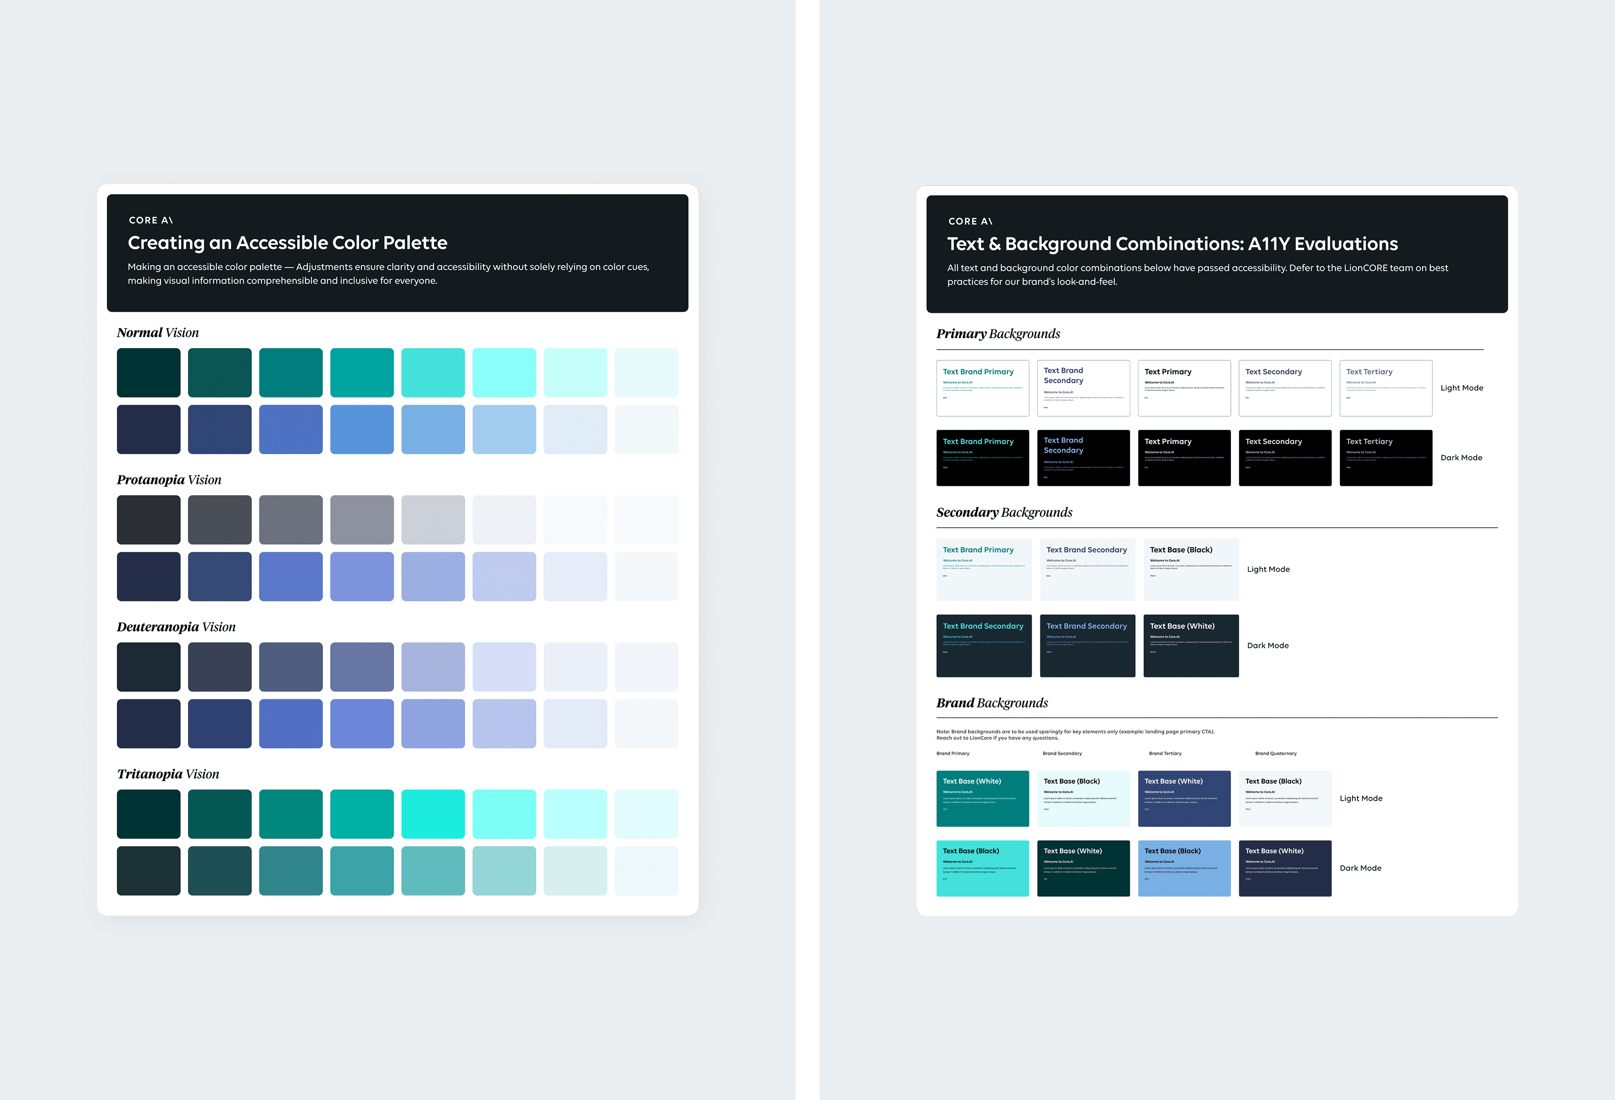Select the dark navy swatch starting Normal Vision's blue row
The height and width of the screenshot is (1100, 1615).
point(149,429)
